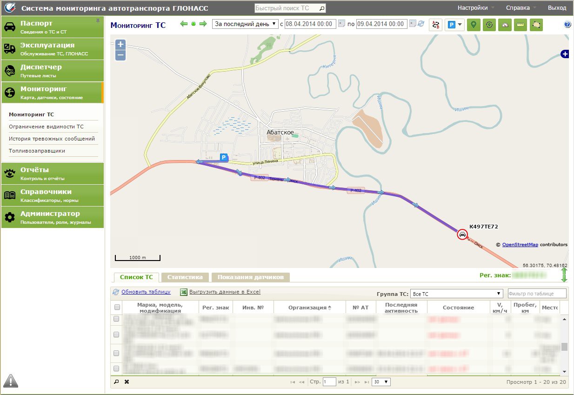Click 'Выгрузить данные в Excel' link
The image size is (574, 395).
click(224, 292)
